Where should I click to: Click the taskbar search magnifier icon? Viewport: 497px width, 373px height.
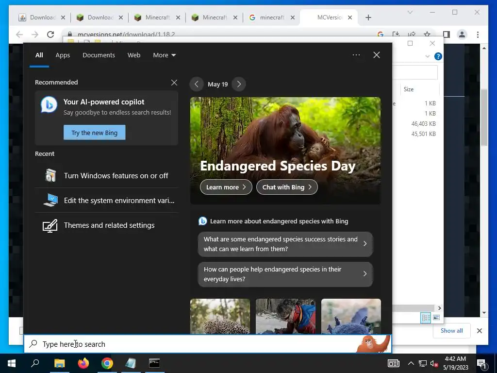click(x=35, y=363)
